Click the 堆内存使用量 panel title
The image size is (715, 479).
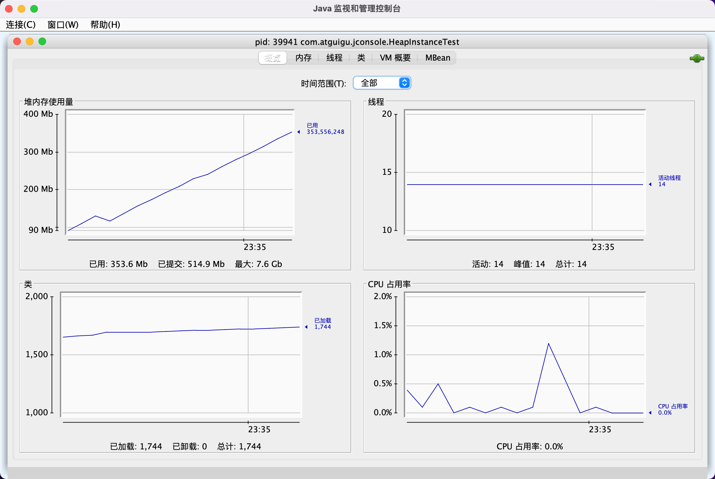coord(49,102)
